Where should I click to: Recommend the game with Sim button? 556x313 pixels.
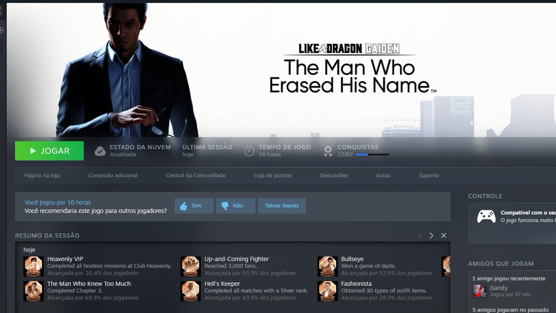pyautogui.click(x=194, y=206)
